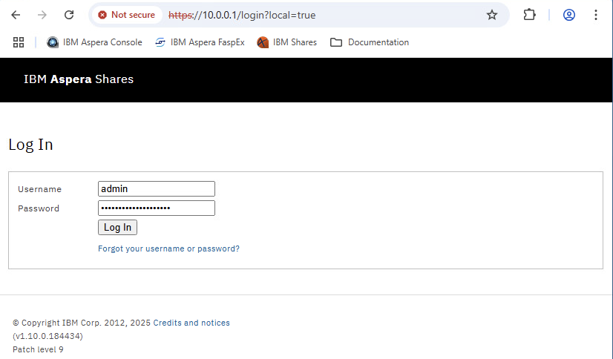613x359 pixels.
Task: Bookmark this page with the star icon
Action: [x=492, y=15]
